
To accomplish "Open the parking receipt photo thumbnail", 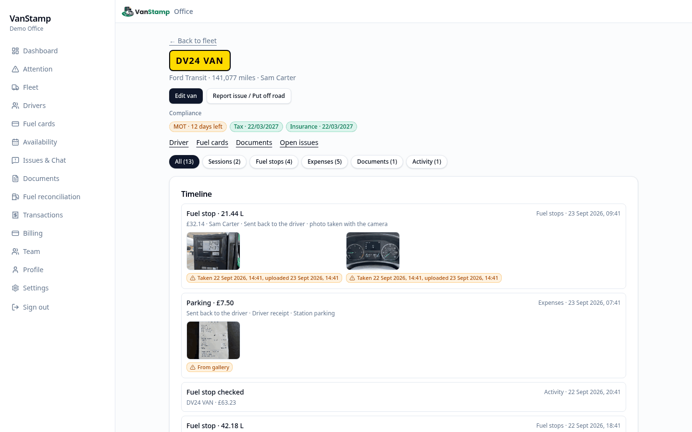I will coord(213,340).
